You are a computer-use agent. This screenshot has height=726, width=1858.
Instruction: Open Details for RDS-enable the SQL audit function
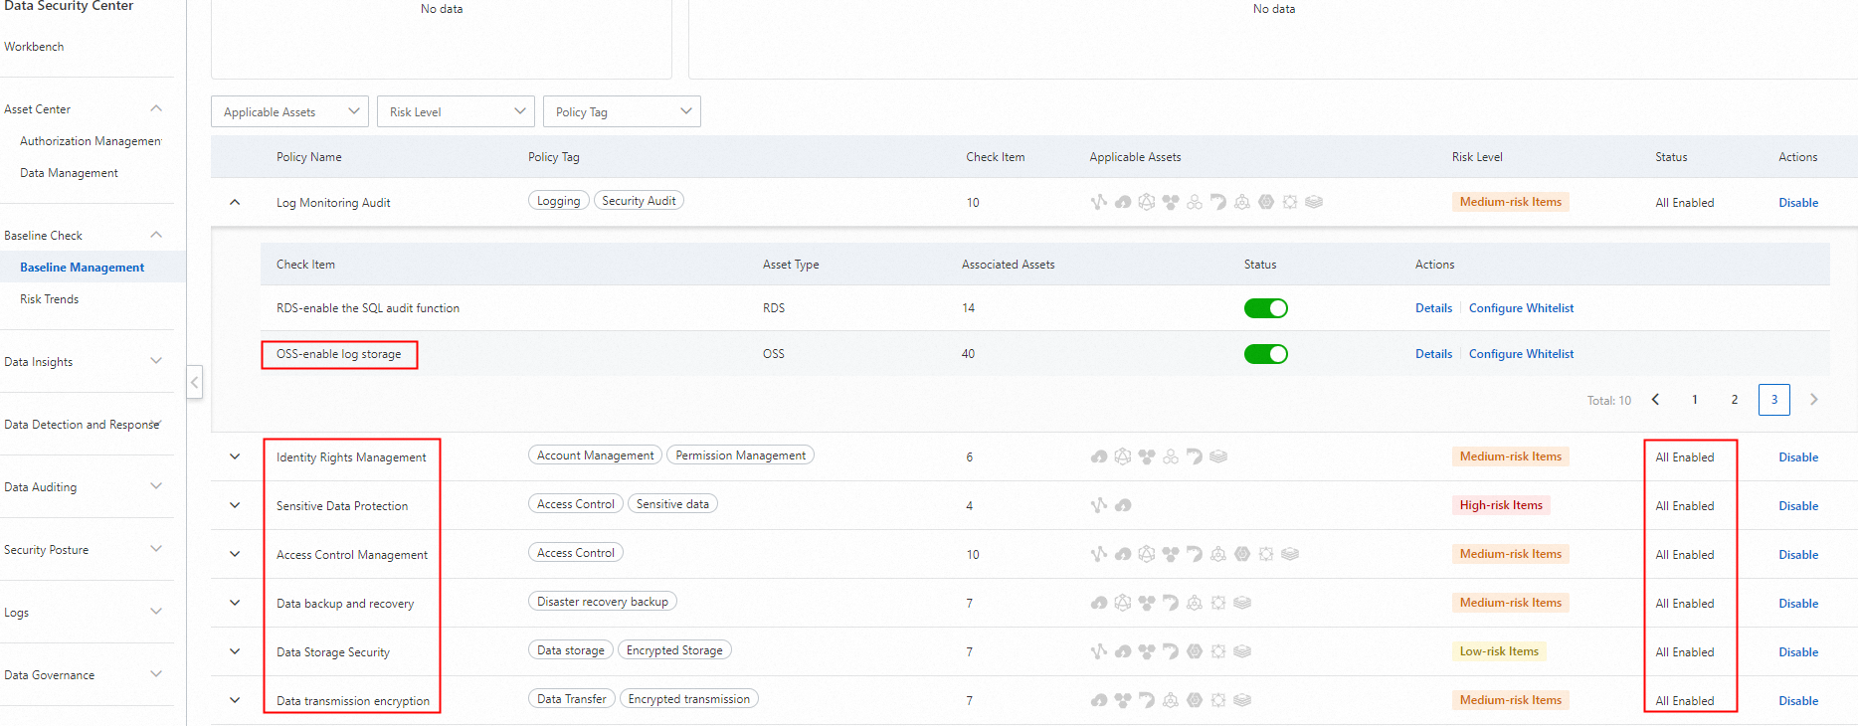(x=1433, y=308)
